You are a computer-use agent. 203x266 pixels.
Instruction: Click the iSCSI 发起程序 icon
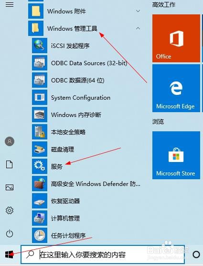40,46
